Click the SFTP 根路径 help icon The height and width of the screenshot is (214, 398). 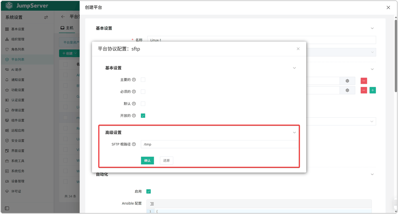[134, 144]
